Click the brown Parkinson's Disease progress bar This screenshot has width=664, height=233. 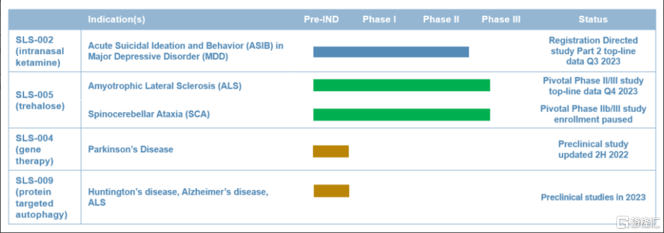point(331,151)
